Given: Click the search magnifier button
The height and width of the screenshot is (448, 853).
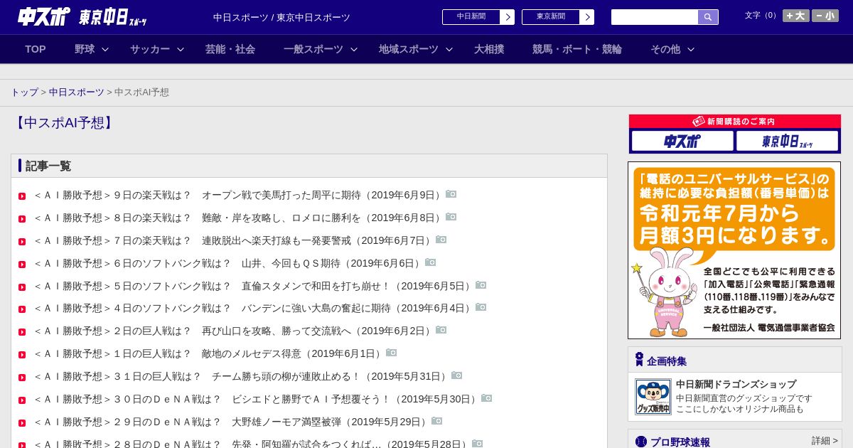Looking at the screenshot, I should click(x=708, y=17).
